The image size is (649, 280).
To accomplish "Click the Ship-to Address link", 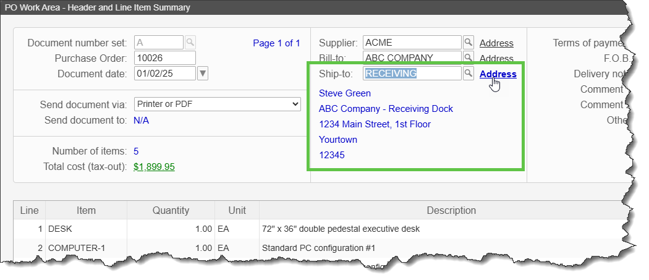I will pos(498,74).
